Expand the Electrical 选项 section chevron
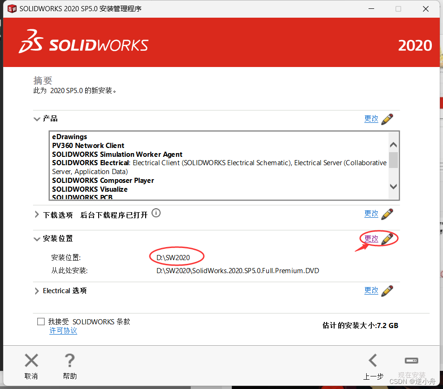This screenshot has height=389, width=443. click(x=37, y=291)
